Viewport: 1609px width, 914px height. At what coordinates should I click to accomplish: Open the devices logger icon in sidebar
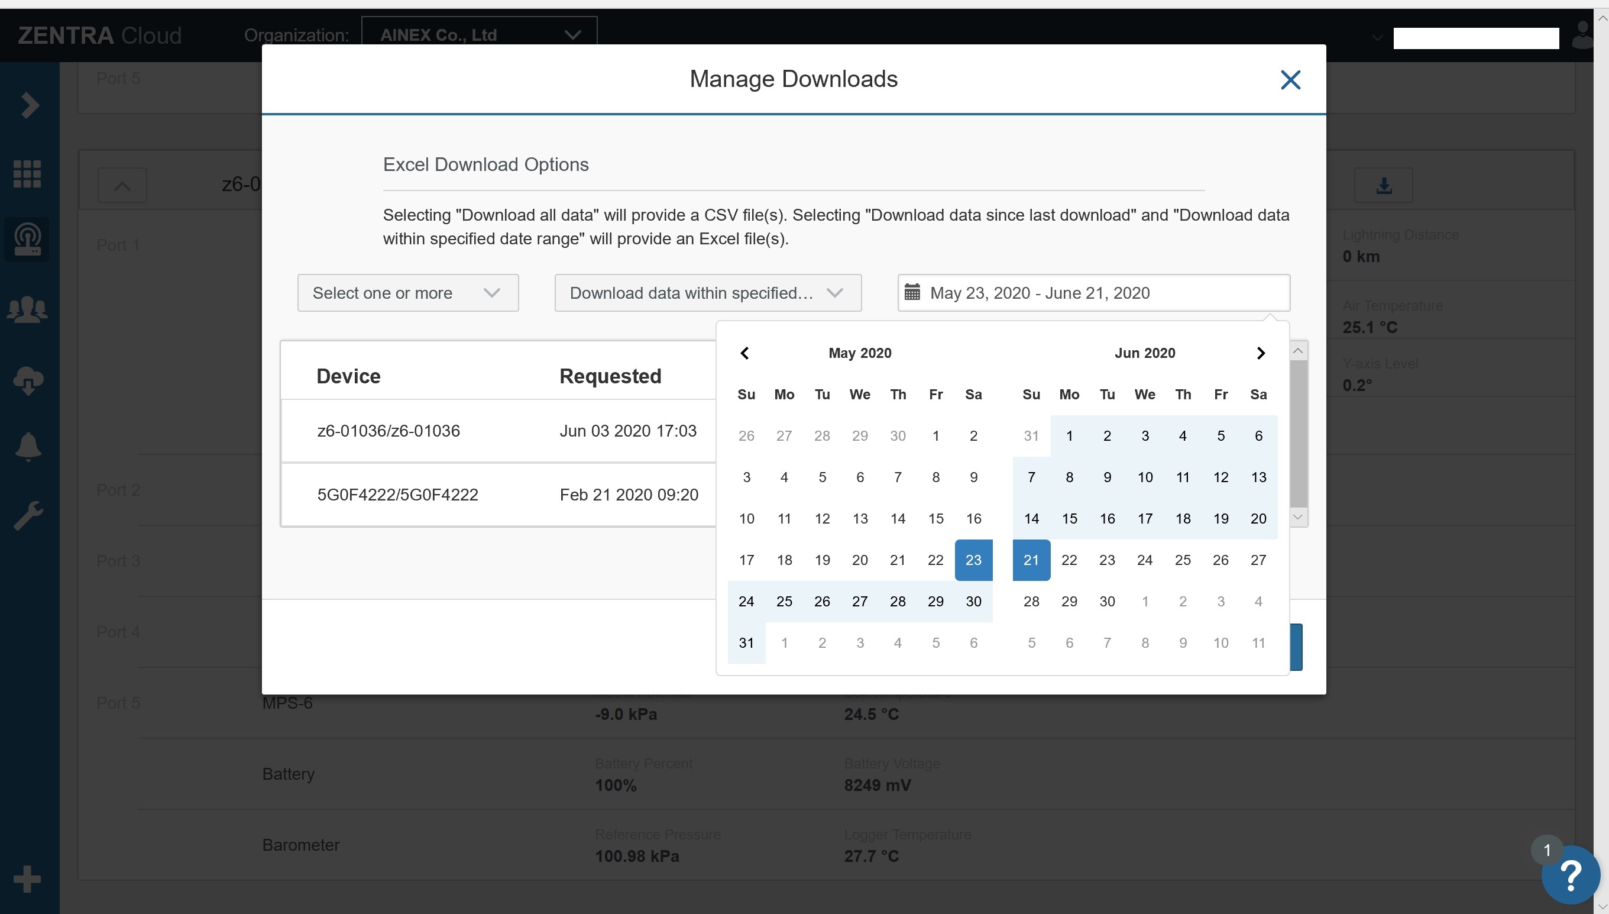coord(27,240)
